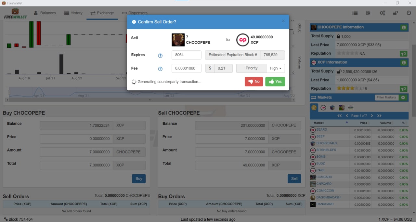This screenshot has width=416, height=222.
Task: Click the fee USD value 0.21 field
Action: coord(224,68)
